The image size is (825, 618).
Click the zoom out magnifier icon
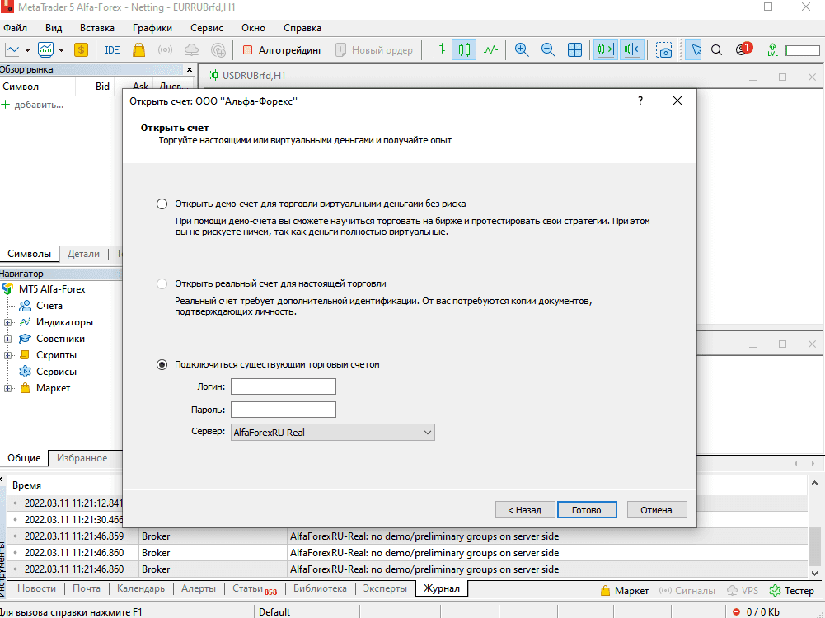(x=548, y=50)
